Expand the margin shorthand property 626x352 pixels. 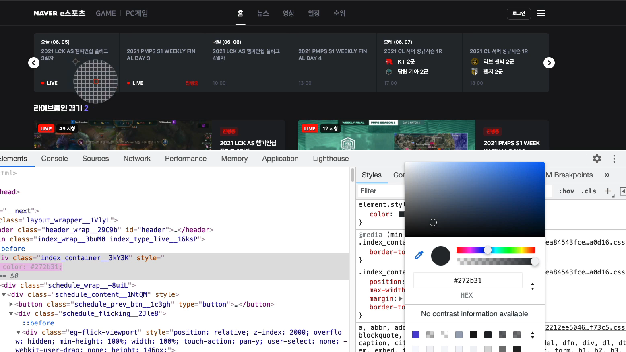click(x=401, y=299)
